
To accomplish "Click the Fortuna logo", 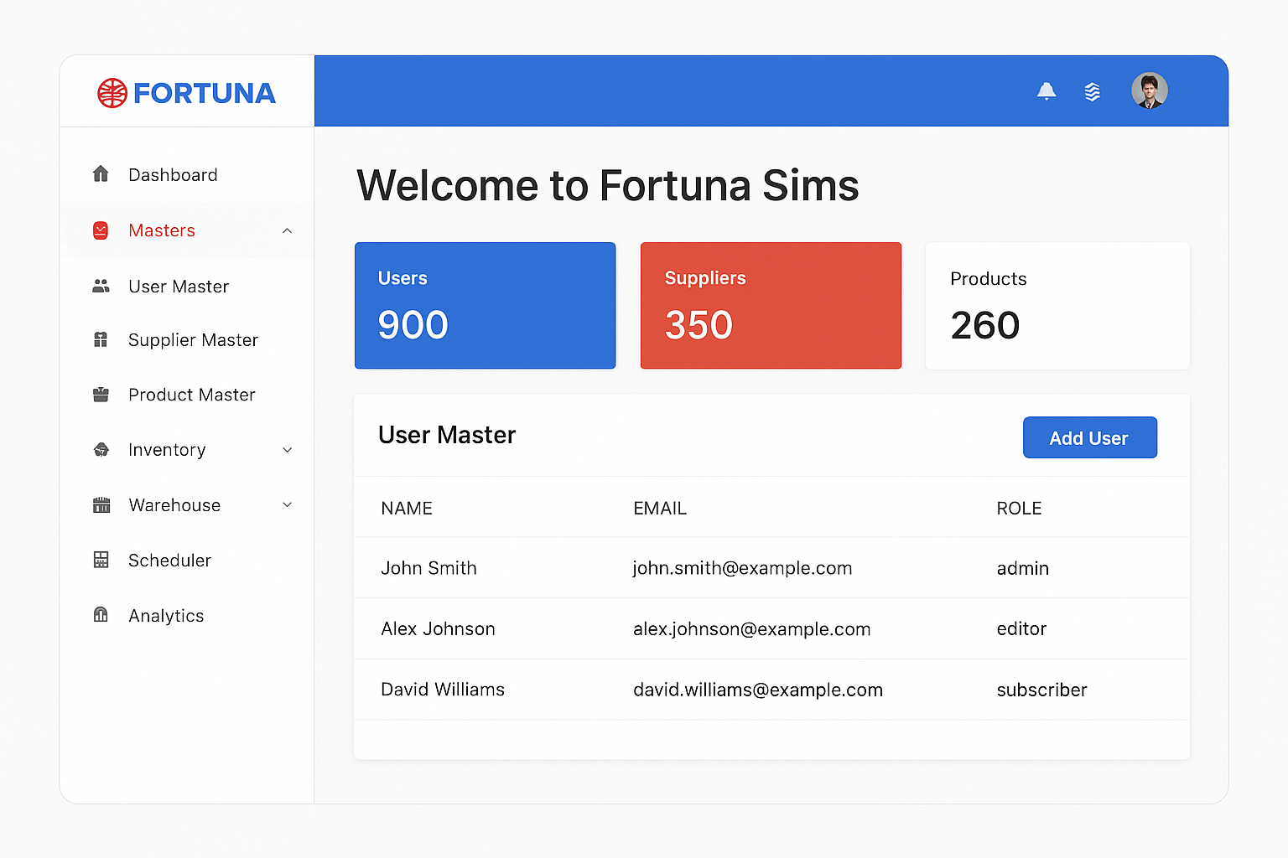I will tap(186, 93).
